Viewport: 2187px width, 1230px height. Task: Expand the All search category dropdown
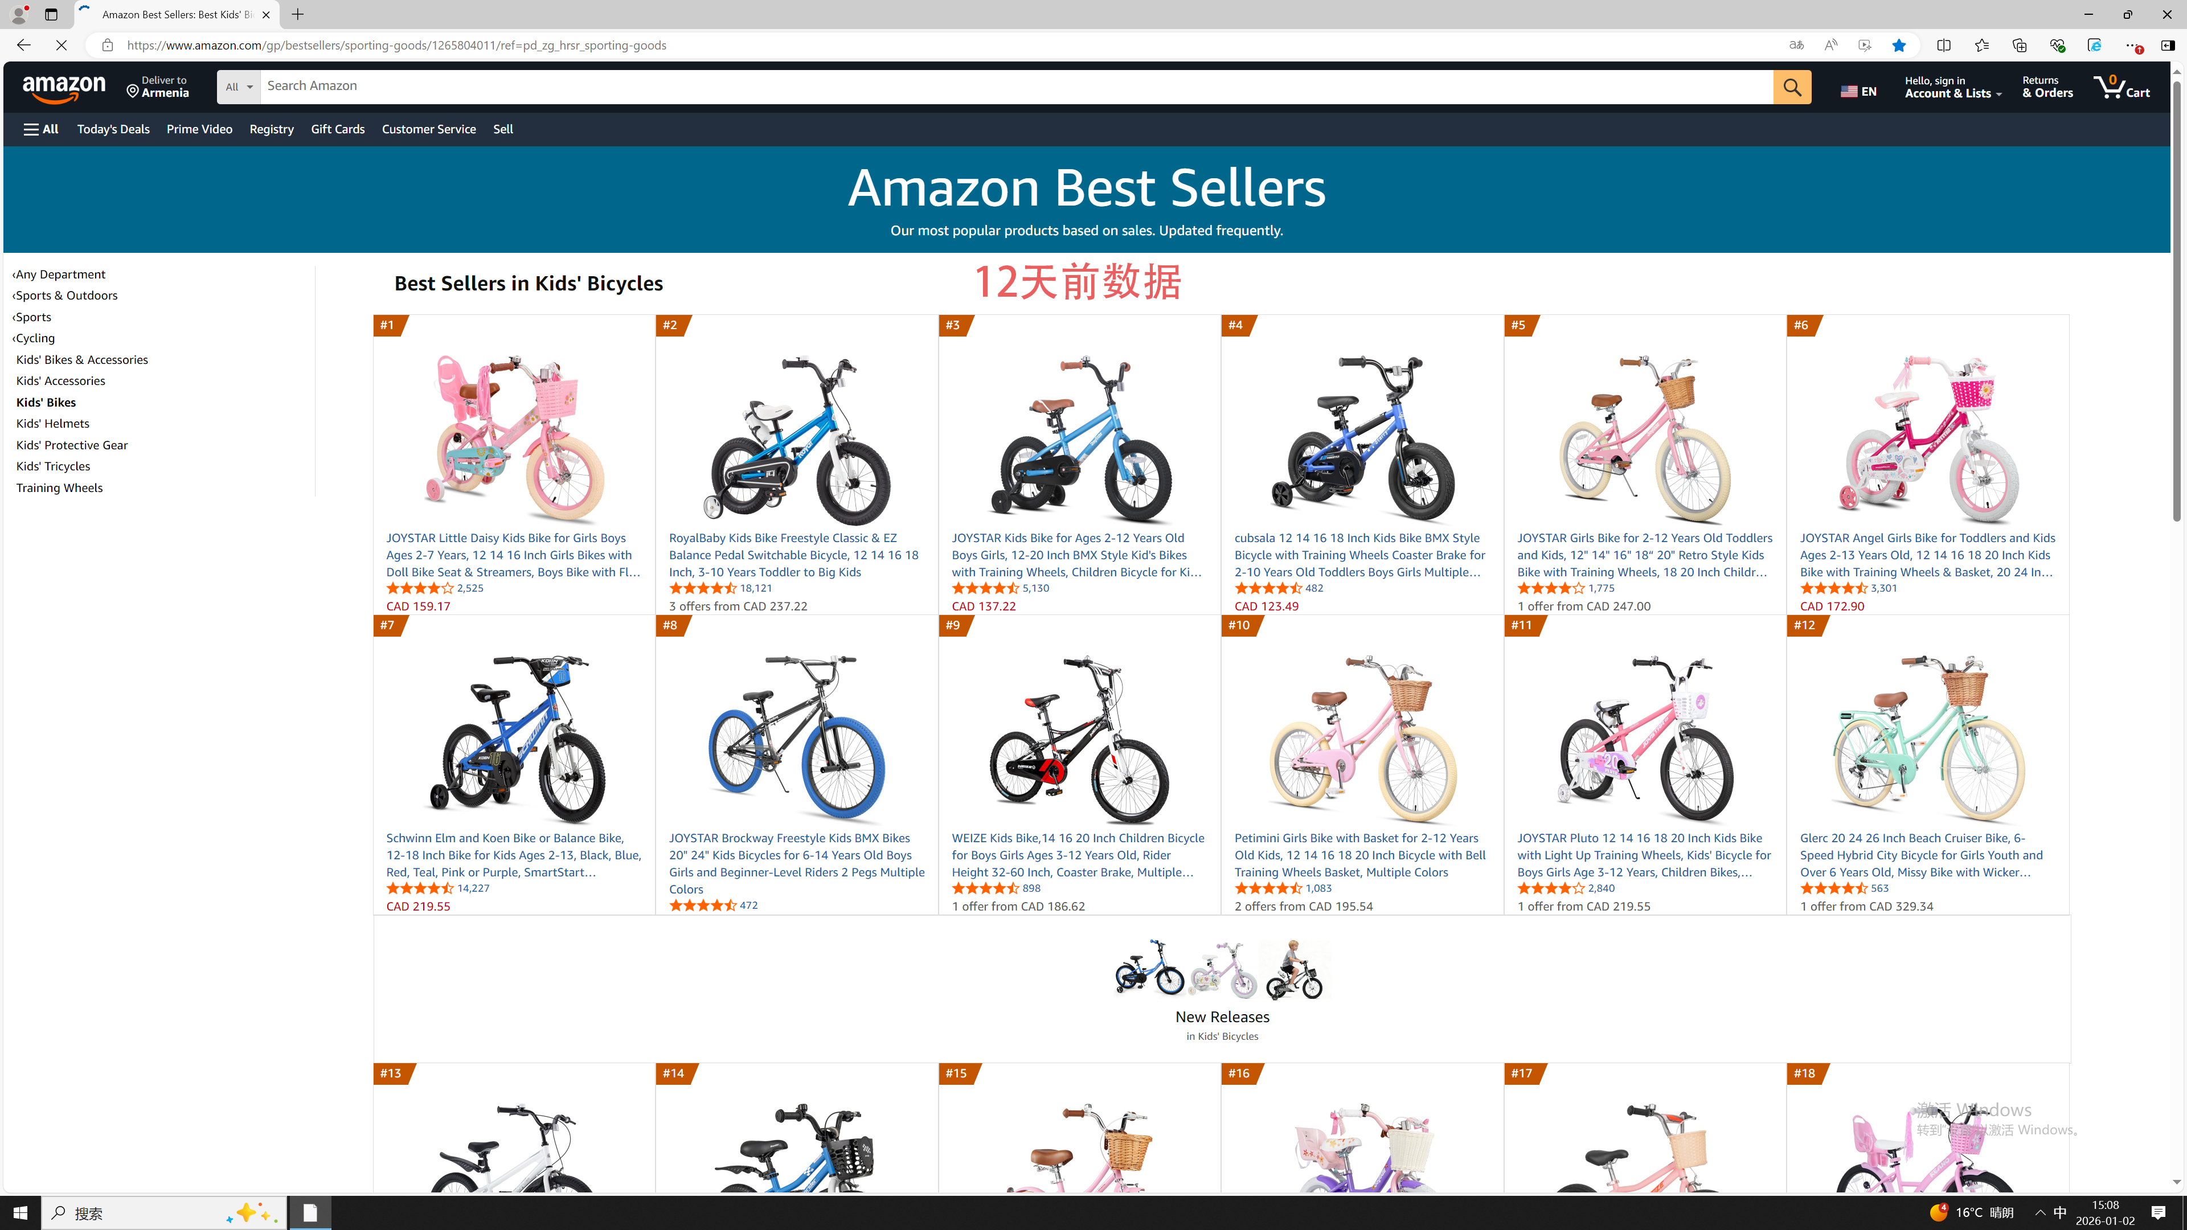click(239, 87)
